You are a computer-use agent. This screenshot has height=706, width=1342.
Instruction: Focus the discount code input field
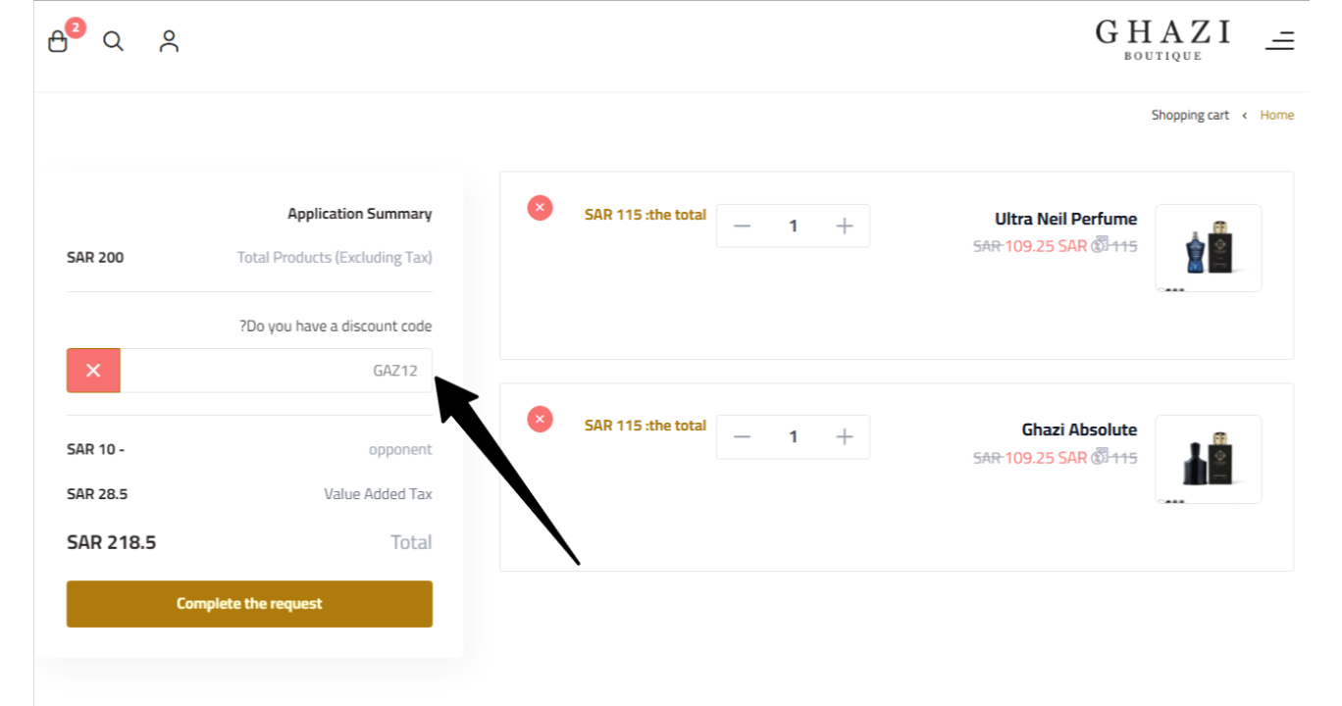point(276,371)
